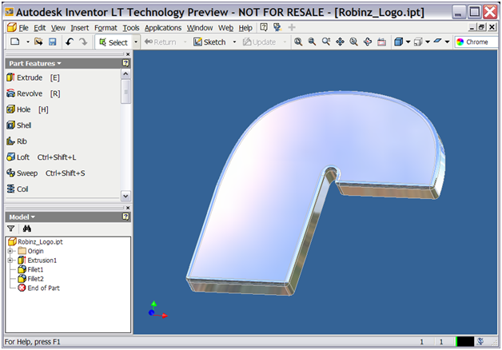The height and width of the screenshot is (350, 502).
Task: Open the Applications menu
Action: tap(163, 28)
